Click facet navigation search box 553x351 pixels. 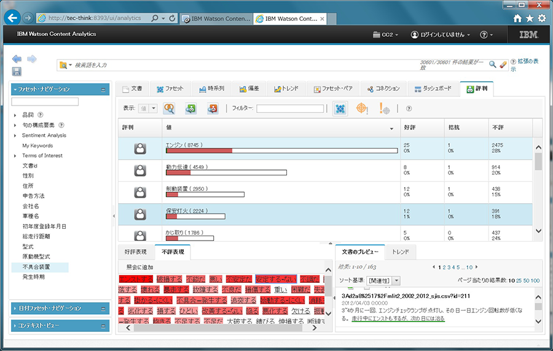click(45, 102)
